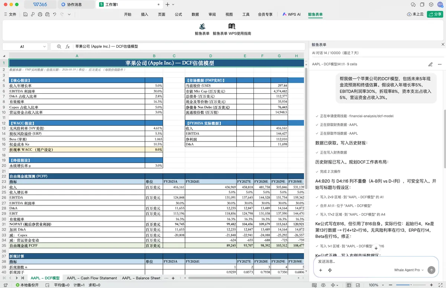Click the chat bubbles icon in title bar
Viewport: 446px width, 288px height.
[x=413, y=4]
